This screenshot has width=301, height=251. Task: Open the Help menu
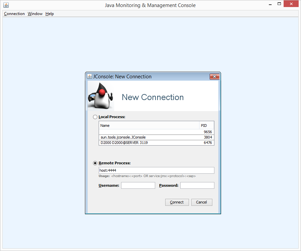[x=49, y=14]
